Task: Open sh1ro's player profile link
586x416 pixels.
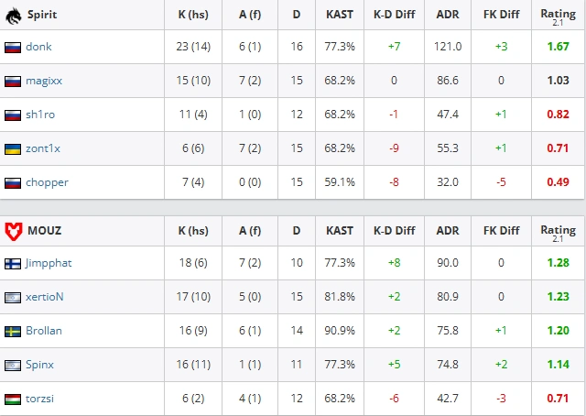Action: [40, 115]
